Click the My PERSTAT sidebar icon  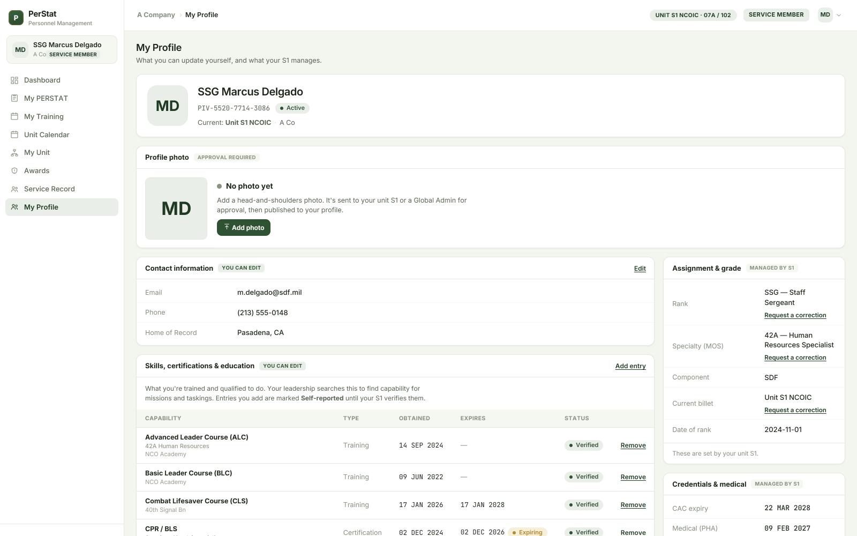pyautogui.click(x=14, y=99)
